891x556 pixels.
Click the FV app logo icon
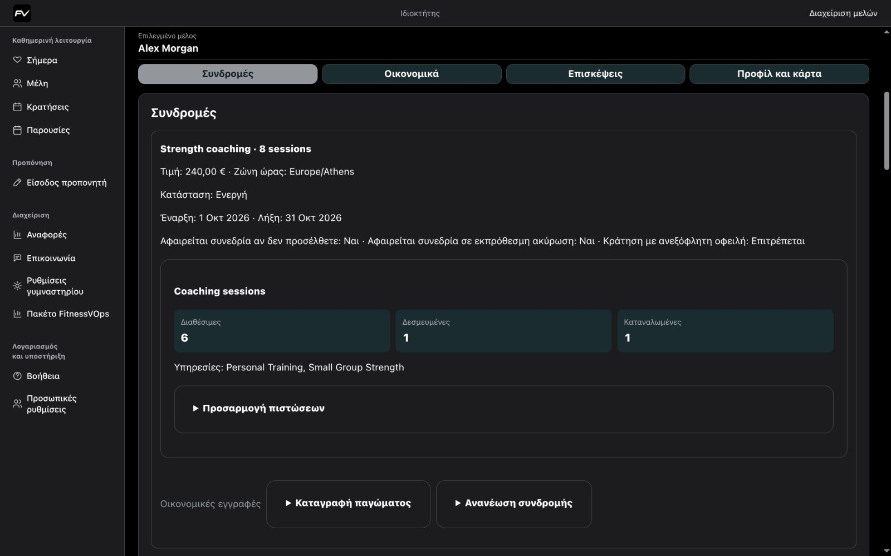(22, 13)
